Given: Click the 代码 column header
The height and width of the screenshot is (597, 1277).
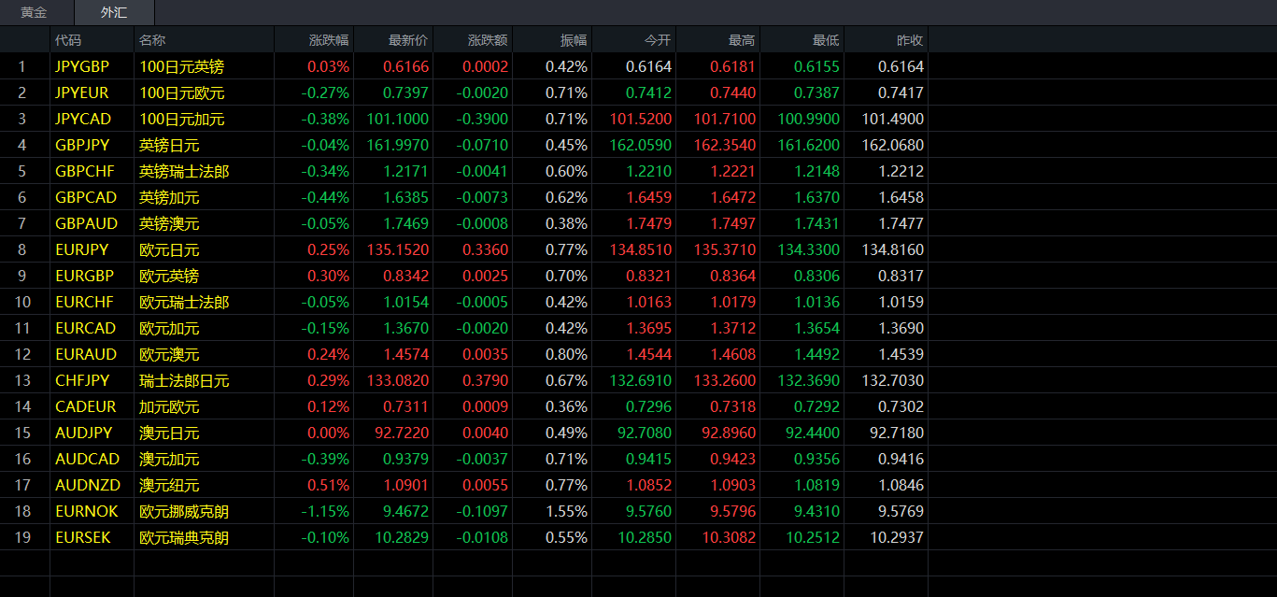Looking at the screenshot, I should (x=68, y=40).
